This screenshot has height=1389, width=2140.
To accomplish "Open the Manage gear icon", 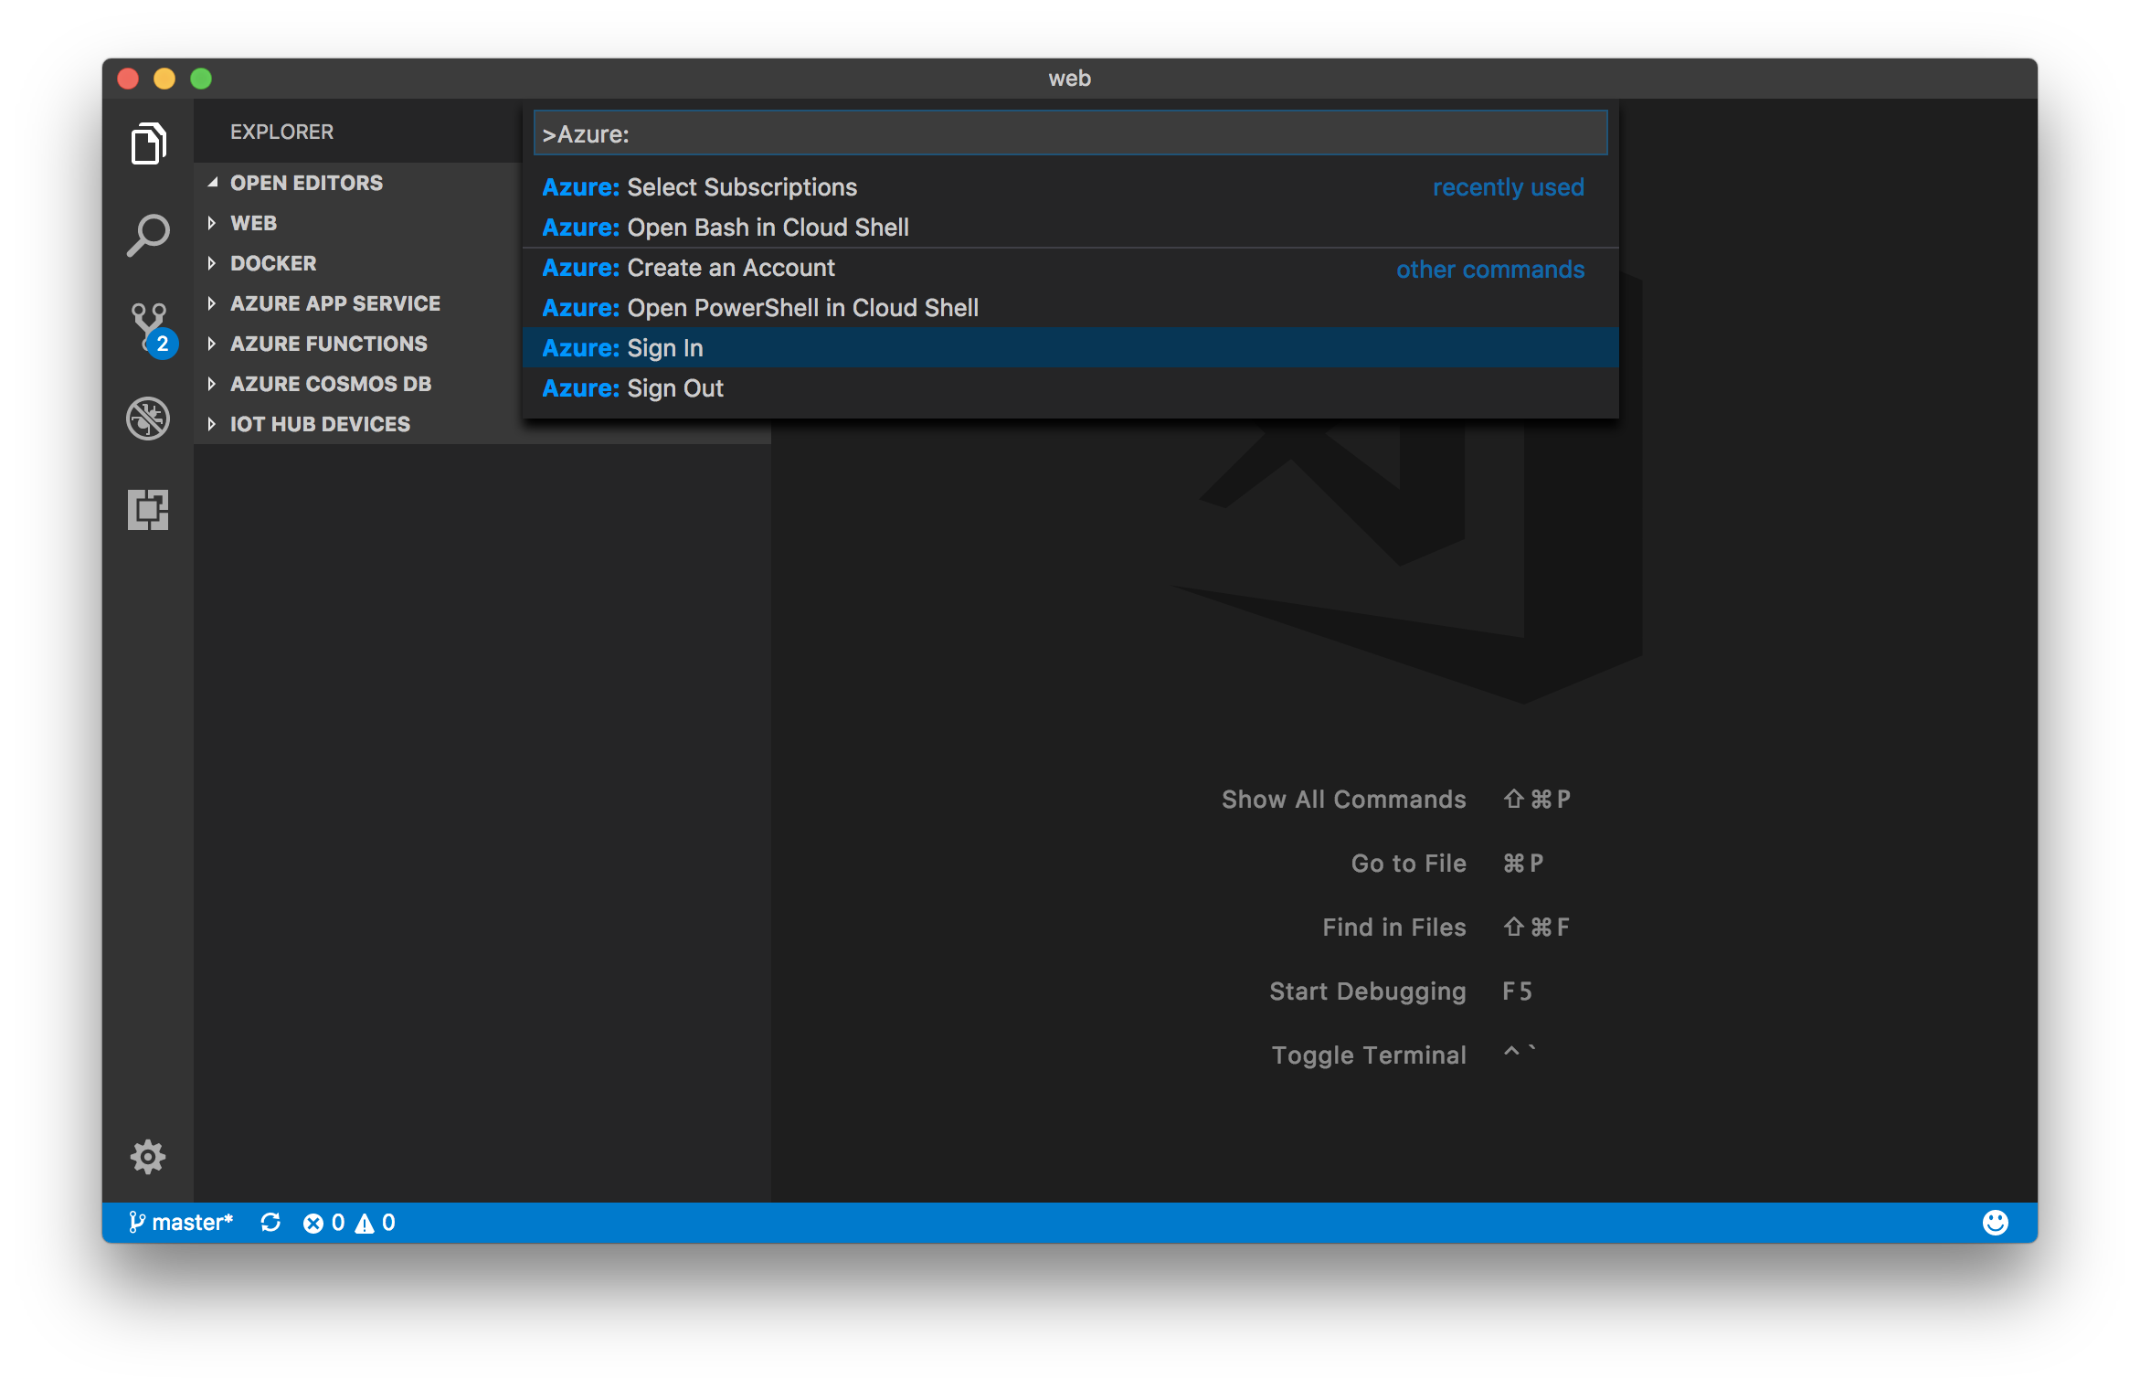I will (x=148, y=1157).
